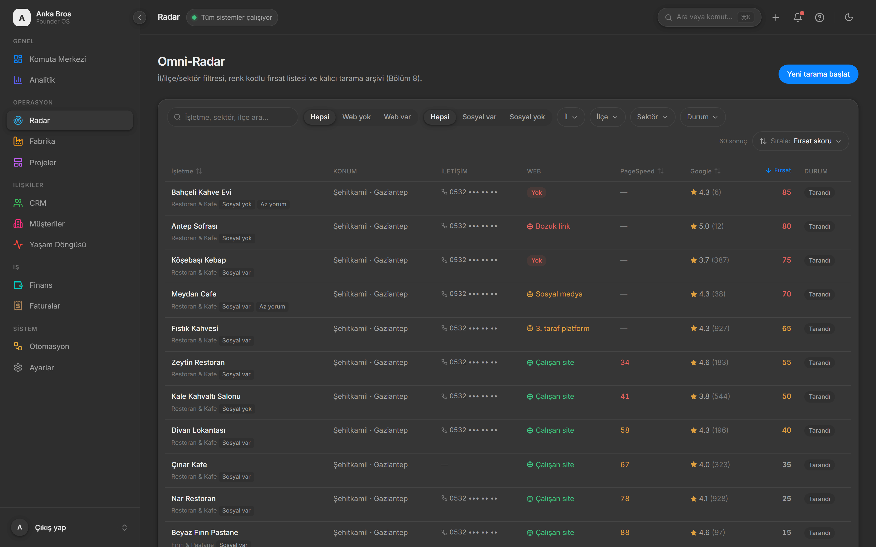This screenshot has height=547, width=876.
Task: Select Sosyal yok filter
Action: (527, 117)
